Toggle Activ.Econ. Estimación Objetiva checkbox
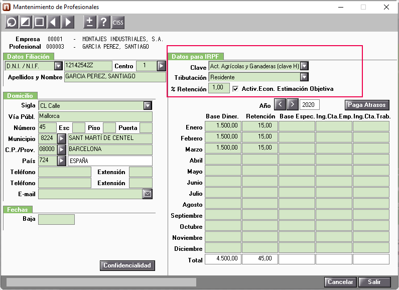Viewport: 399px width, 290px height. [235, 89]
